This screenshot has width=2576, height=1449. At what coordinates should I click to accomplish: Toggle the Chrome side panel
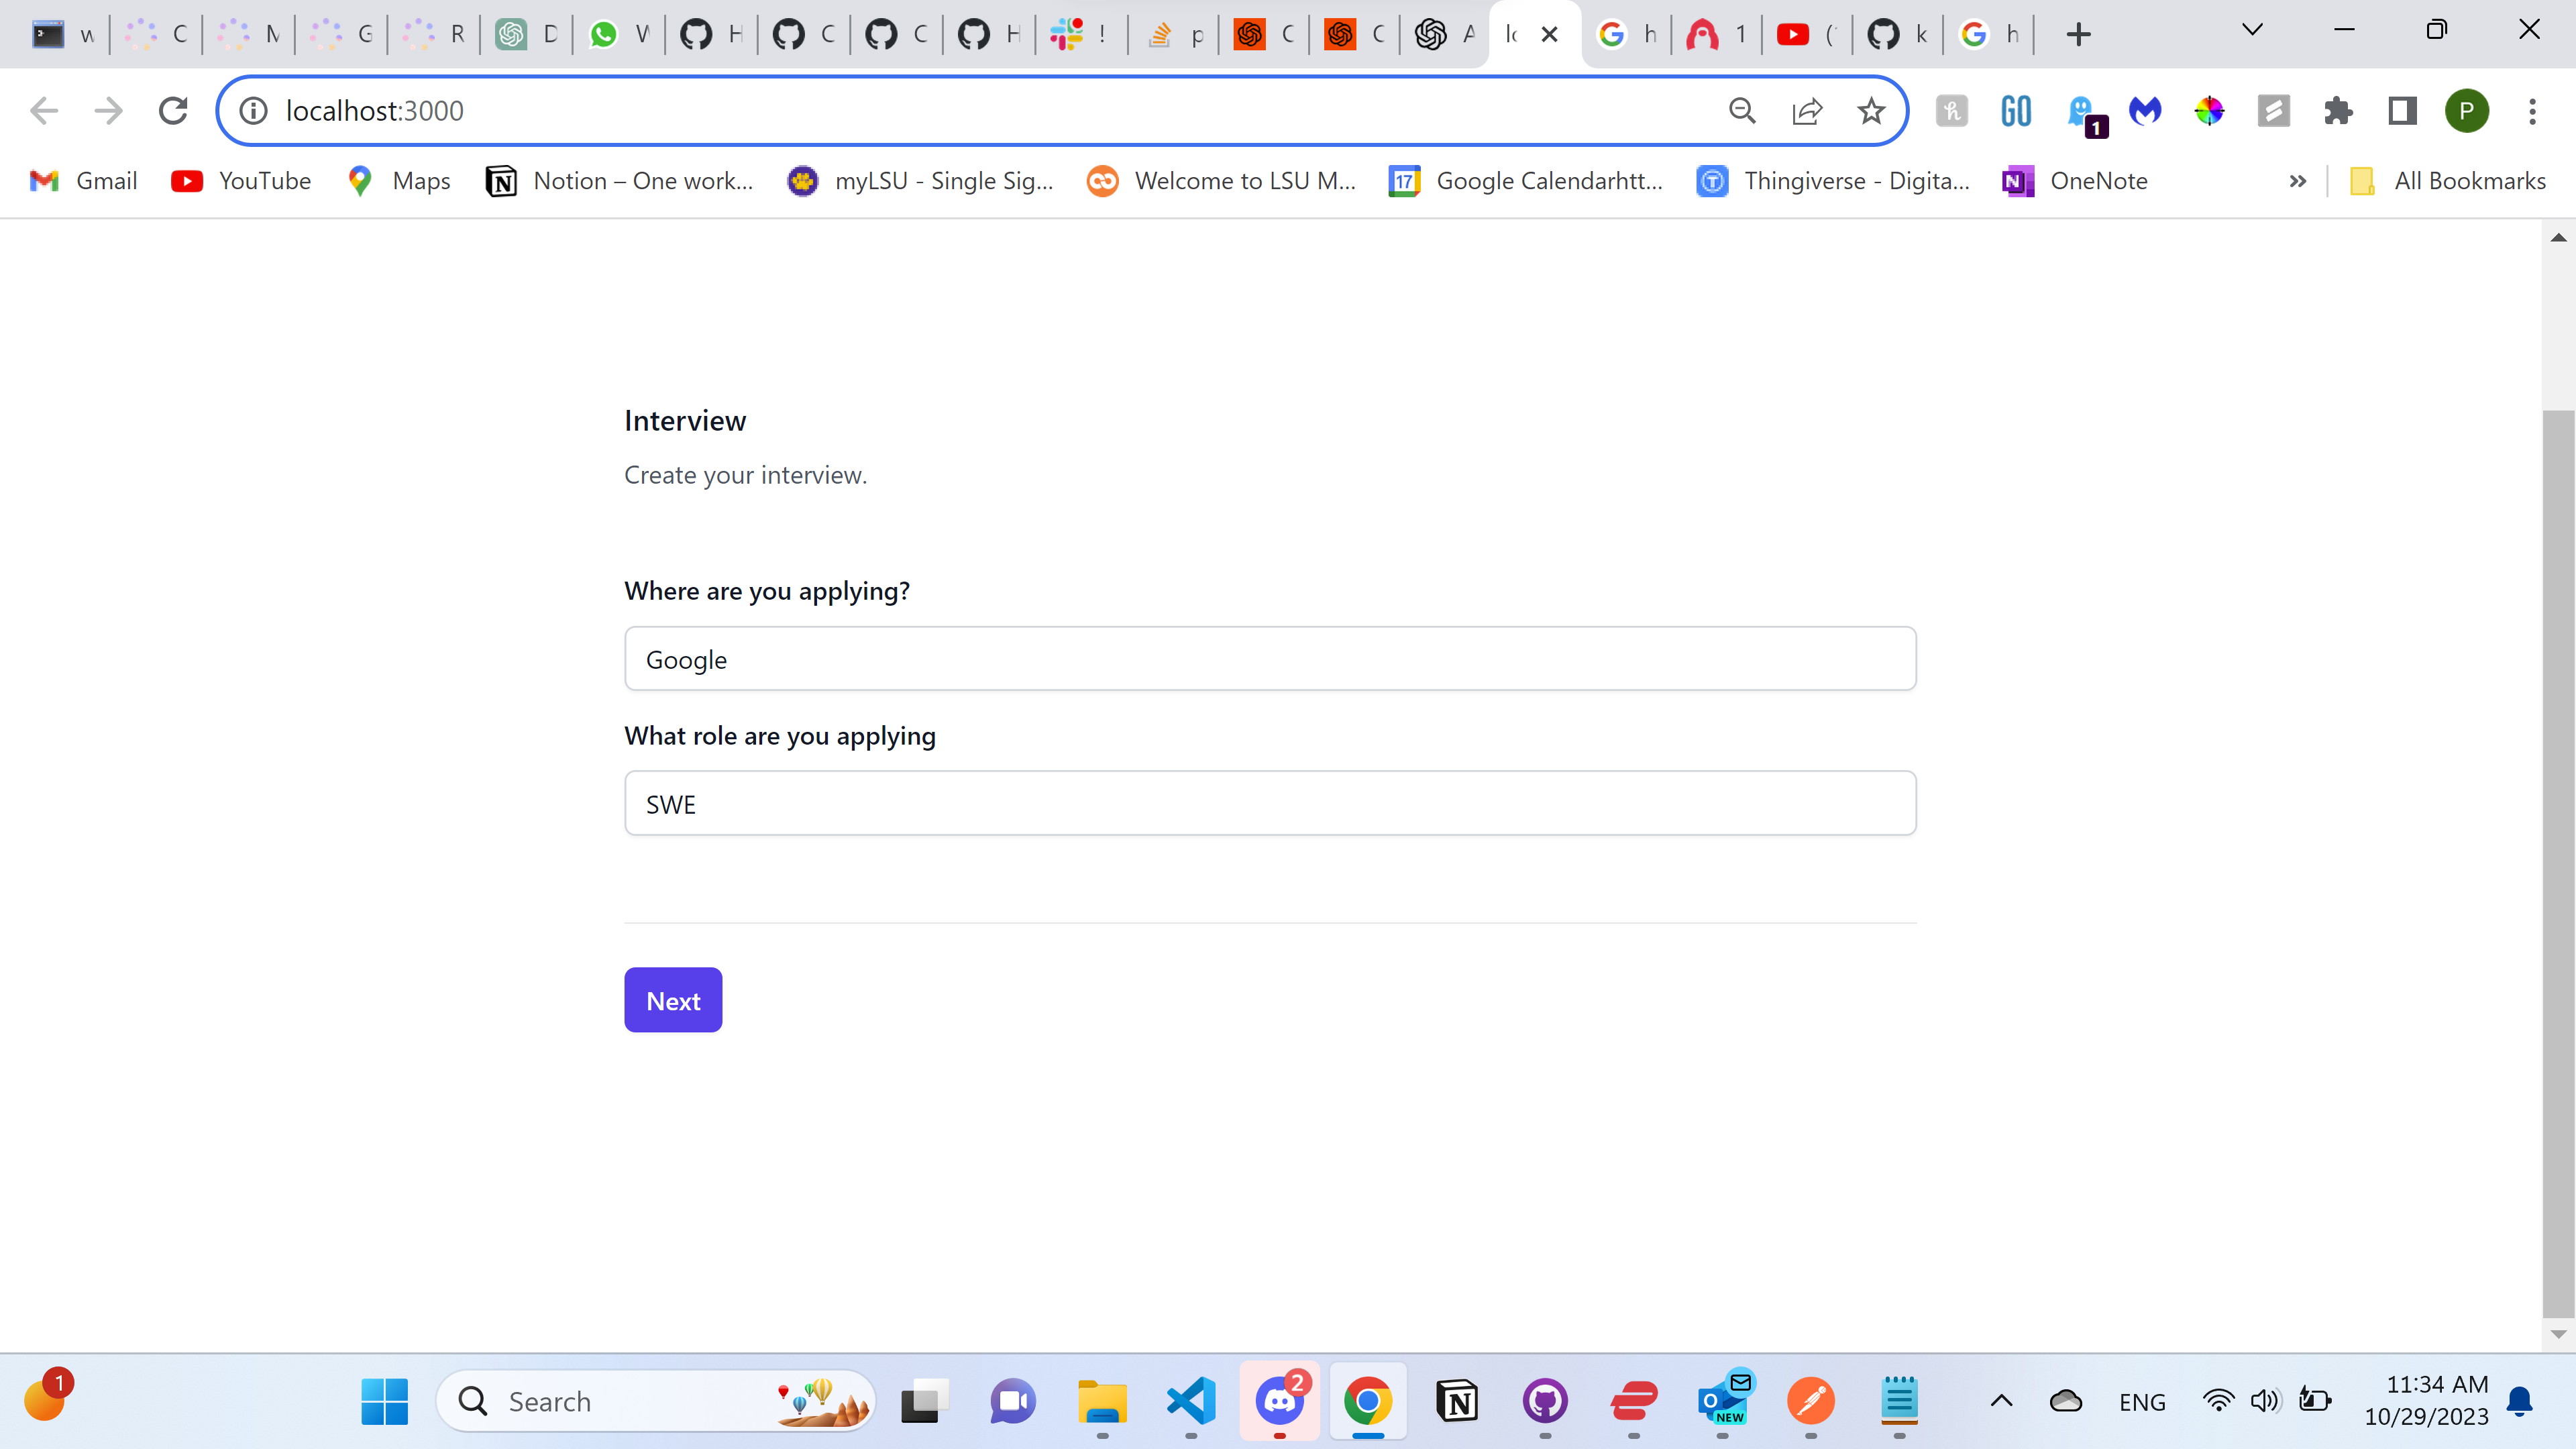click(2402, 111)
